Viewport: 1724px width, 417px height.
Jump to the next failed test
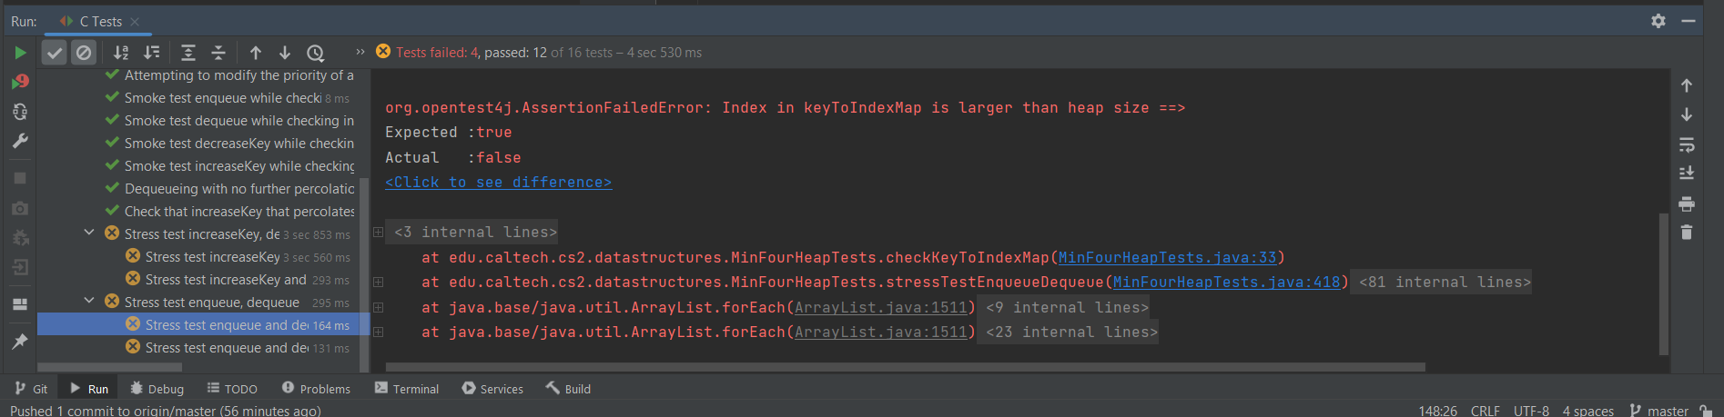point(285,53)
